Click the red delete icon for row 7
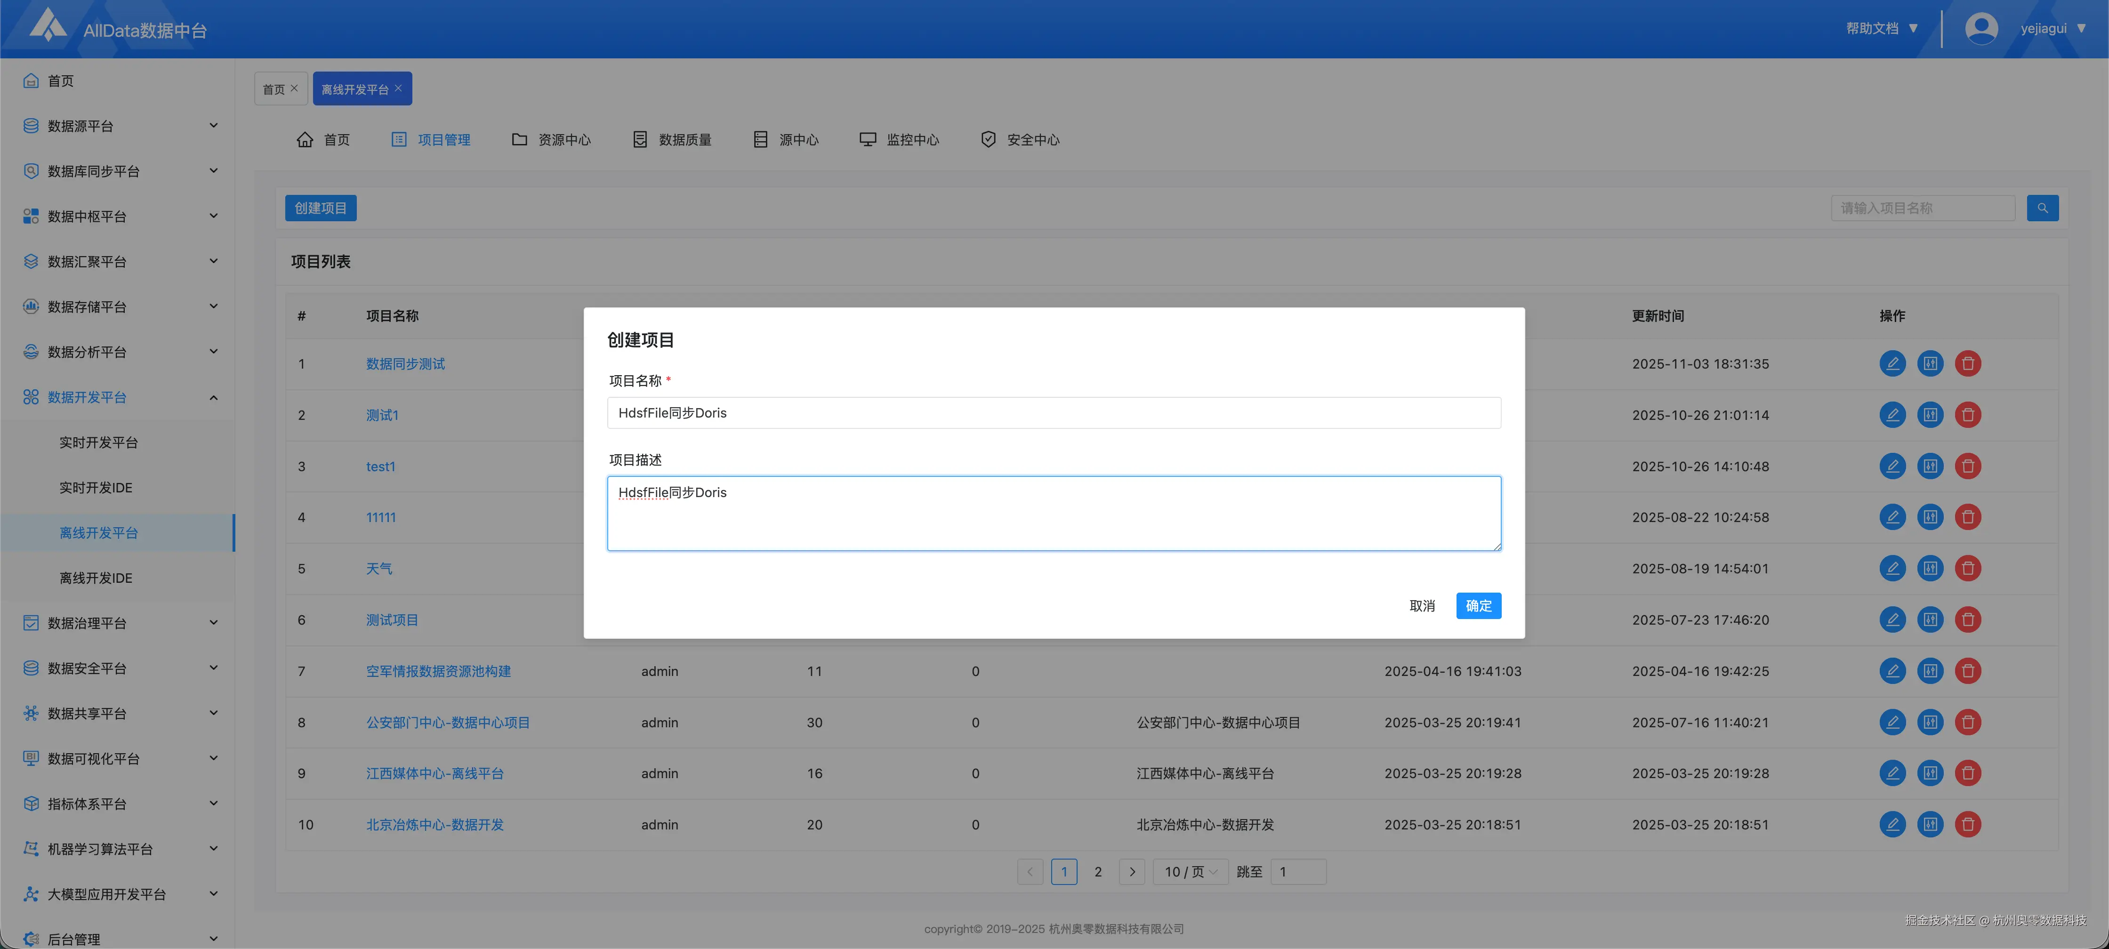2109x949 pixels. [1967, 671]
